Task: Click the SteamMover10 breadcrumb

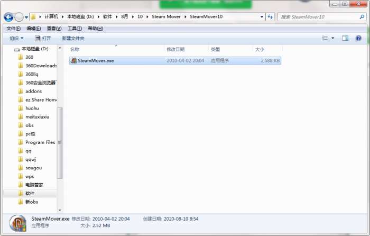Action: pos(206,16)
